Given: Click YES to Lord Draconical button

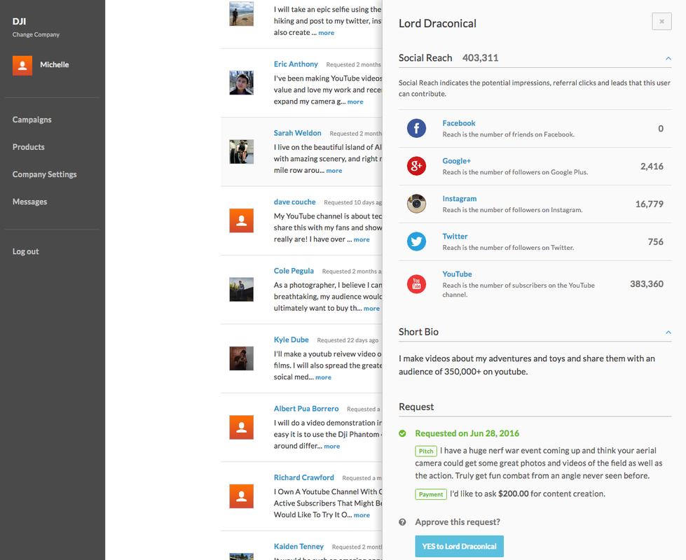Looking at the screenshot, I should (460, 547).
